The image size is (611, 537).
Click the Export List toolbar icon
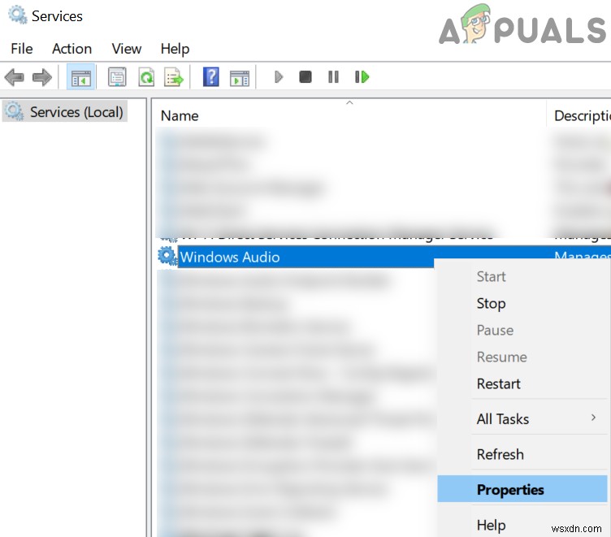[173, 76]
